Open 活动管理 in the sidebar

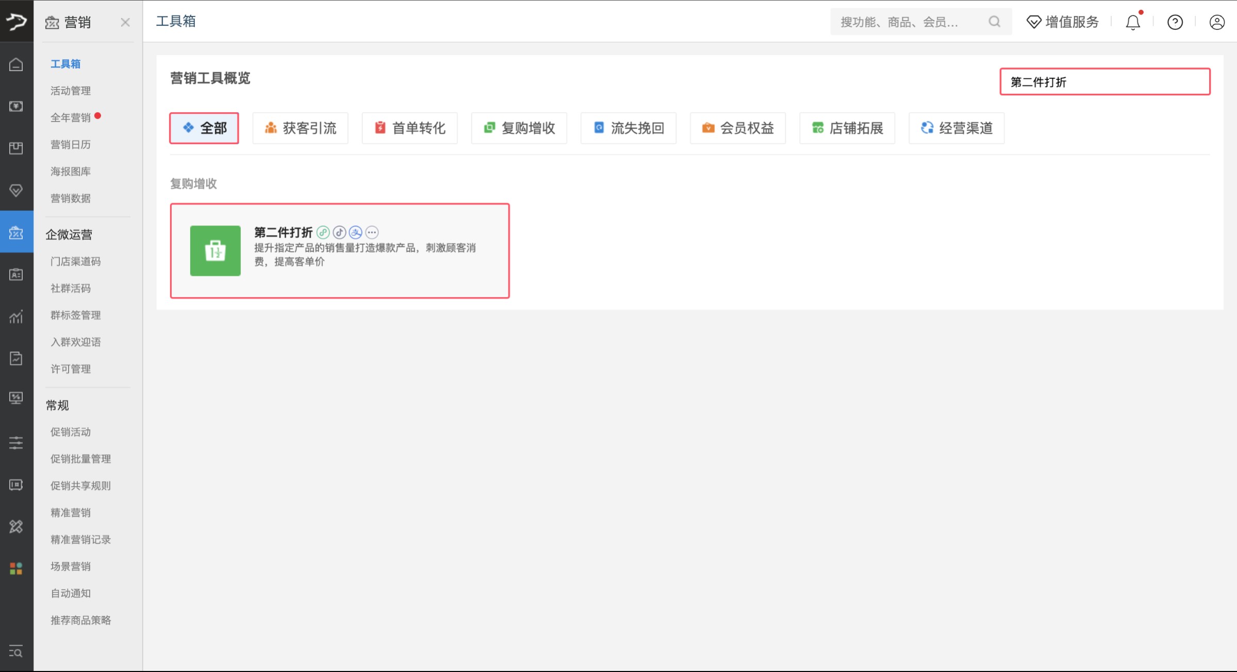point(71,91)
